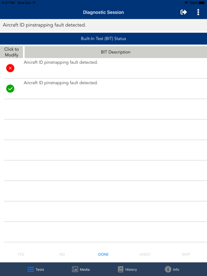The image size is (207, 276).
Task: Select the fault text beside the red X
Action: point(61,62)
